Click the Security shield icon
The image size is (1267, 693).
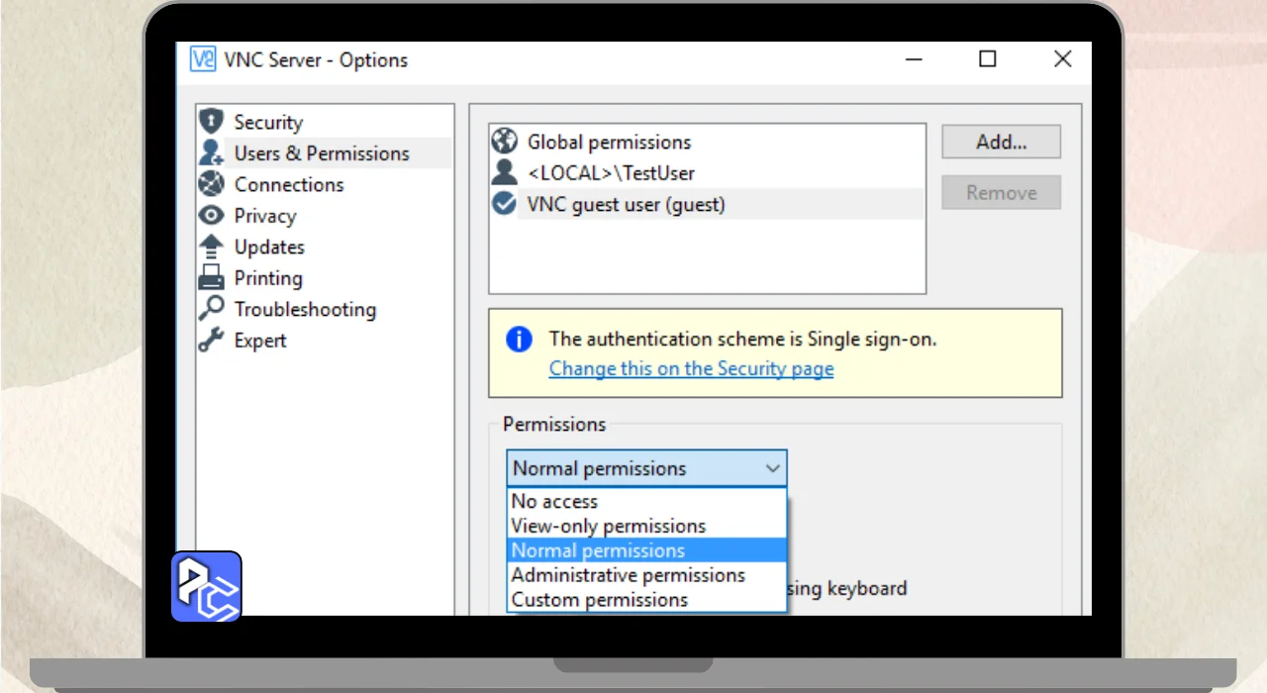click(211, 122)
